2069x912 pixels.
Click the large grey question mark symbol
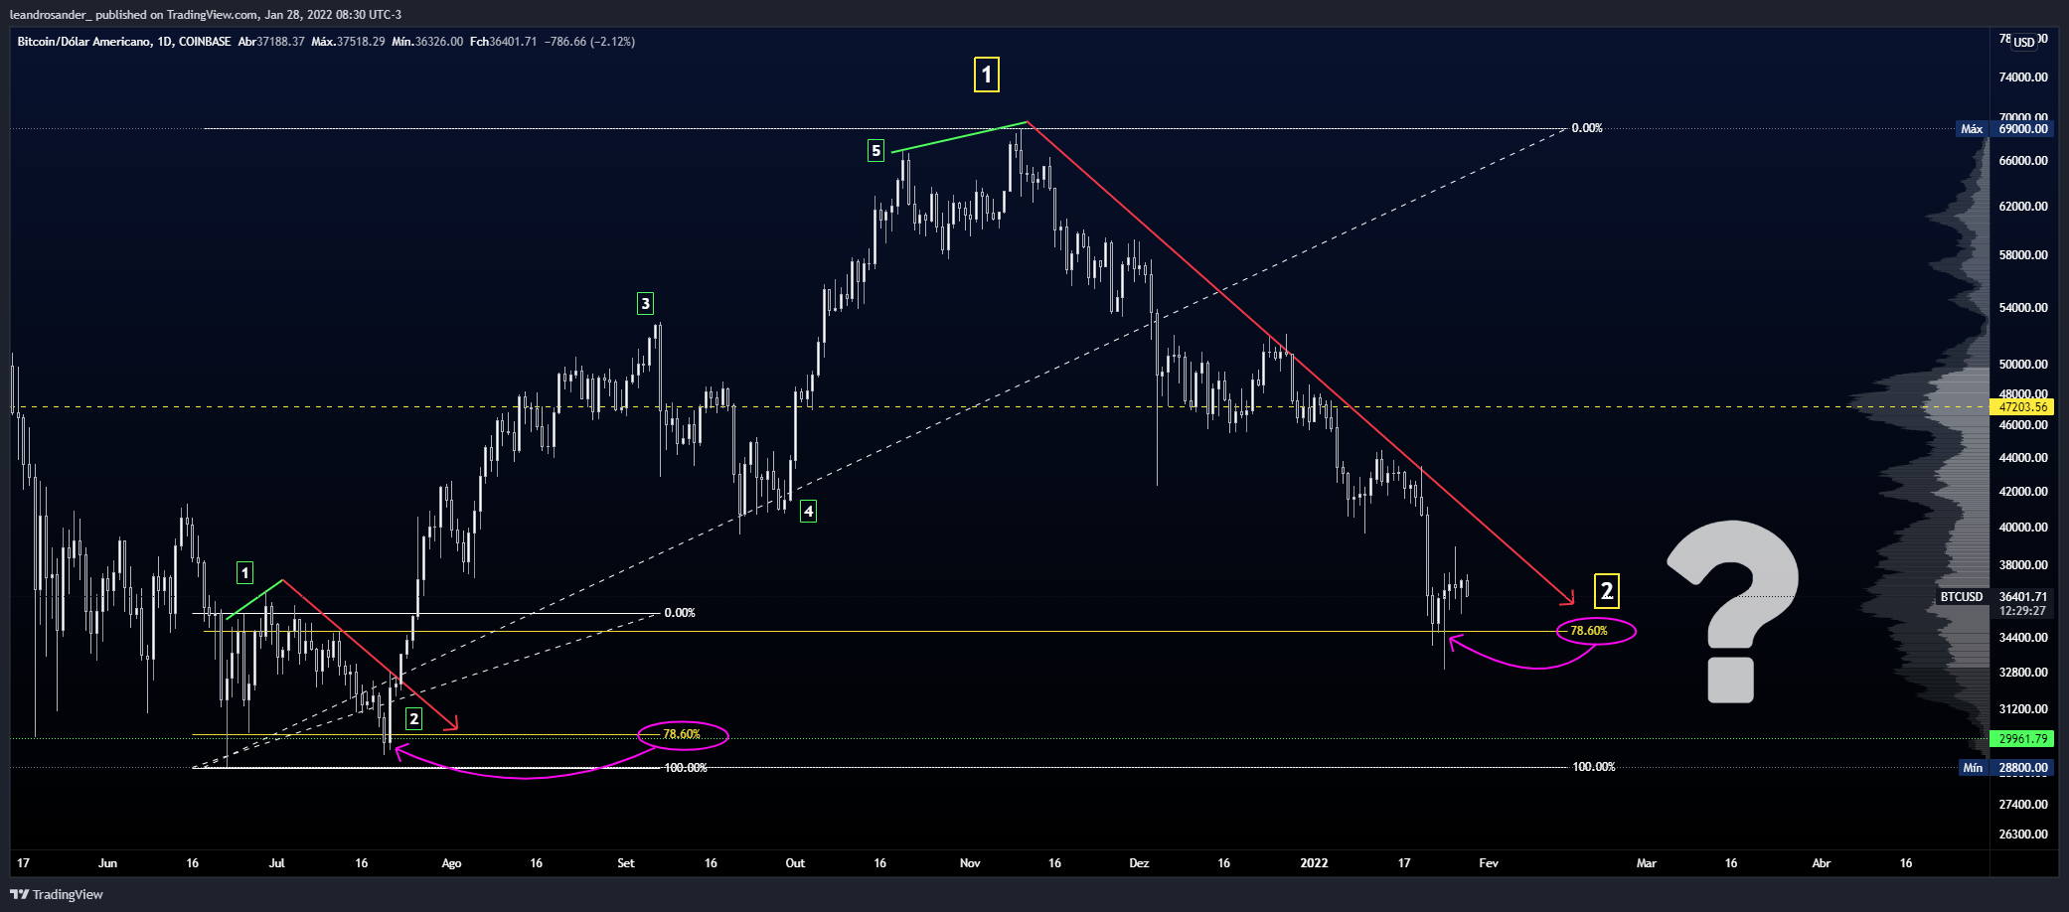(1733, 611)
